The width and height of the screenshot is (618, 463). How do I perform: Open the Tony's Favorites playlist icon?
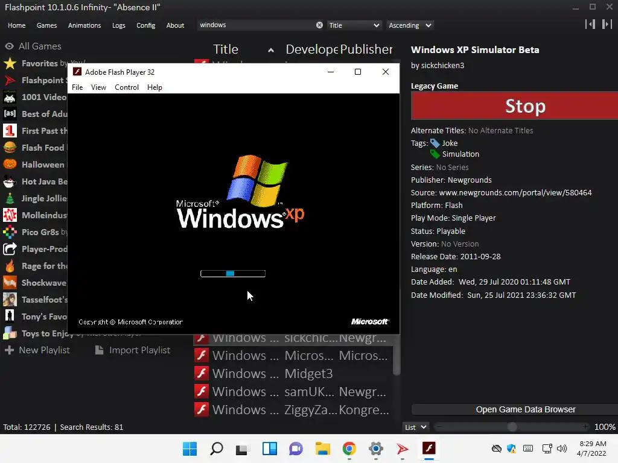10,317
